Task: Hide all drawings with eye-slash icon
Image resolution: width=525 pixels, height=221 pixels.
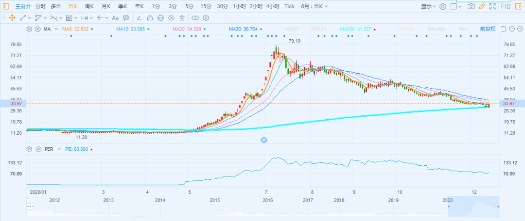Action: point(171,18)
